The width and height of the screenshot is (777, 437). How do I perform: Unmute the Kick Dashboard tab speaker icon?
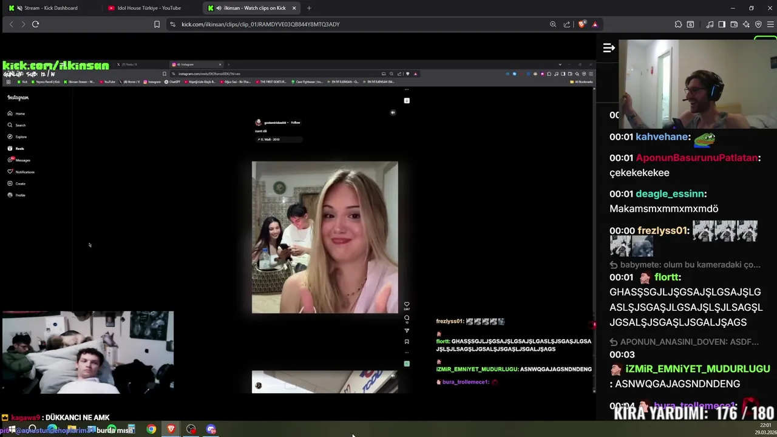19,8
